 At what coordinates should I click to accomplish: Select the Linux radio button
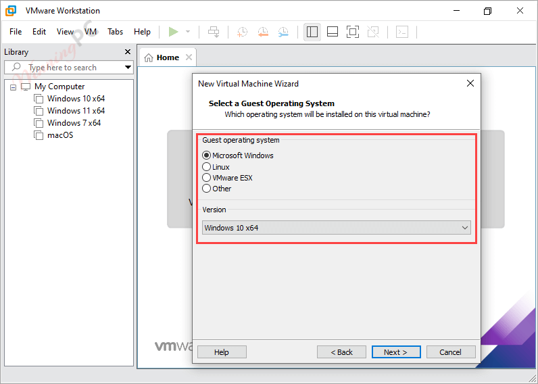[x=206, y=167]
